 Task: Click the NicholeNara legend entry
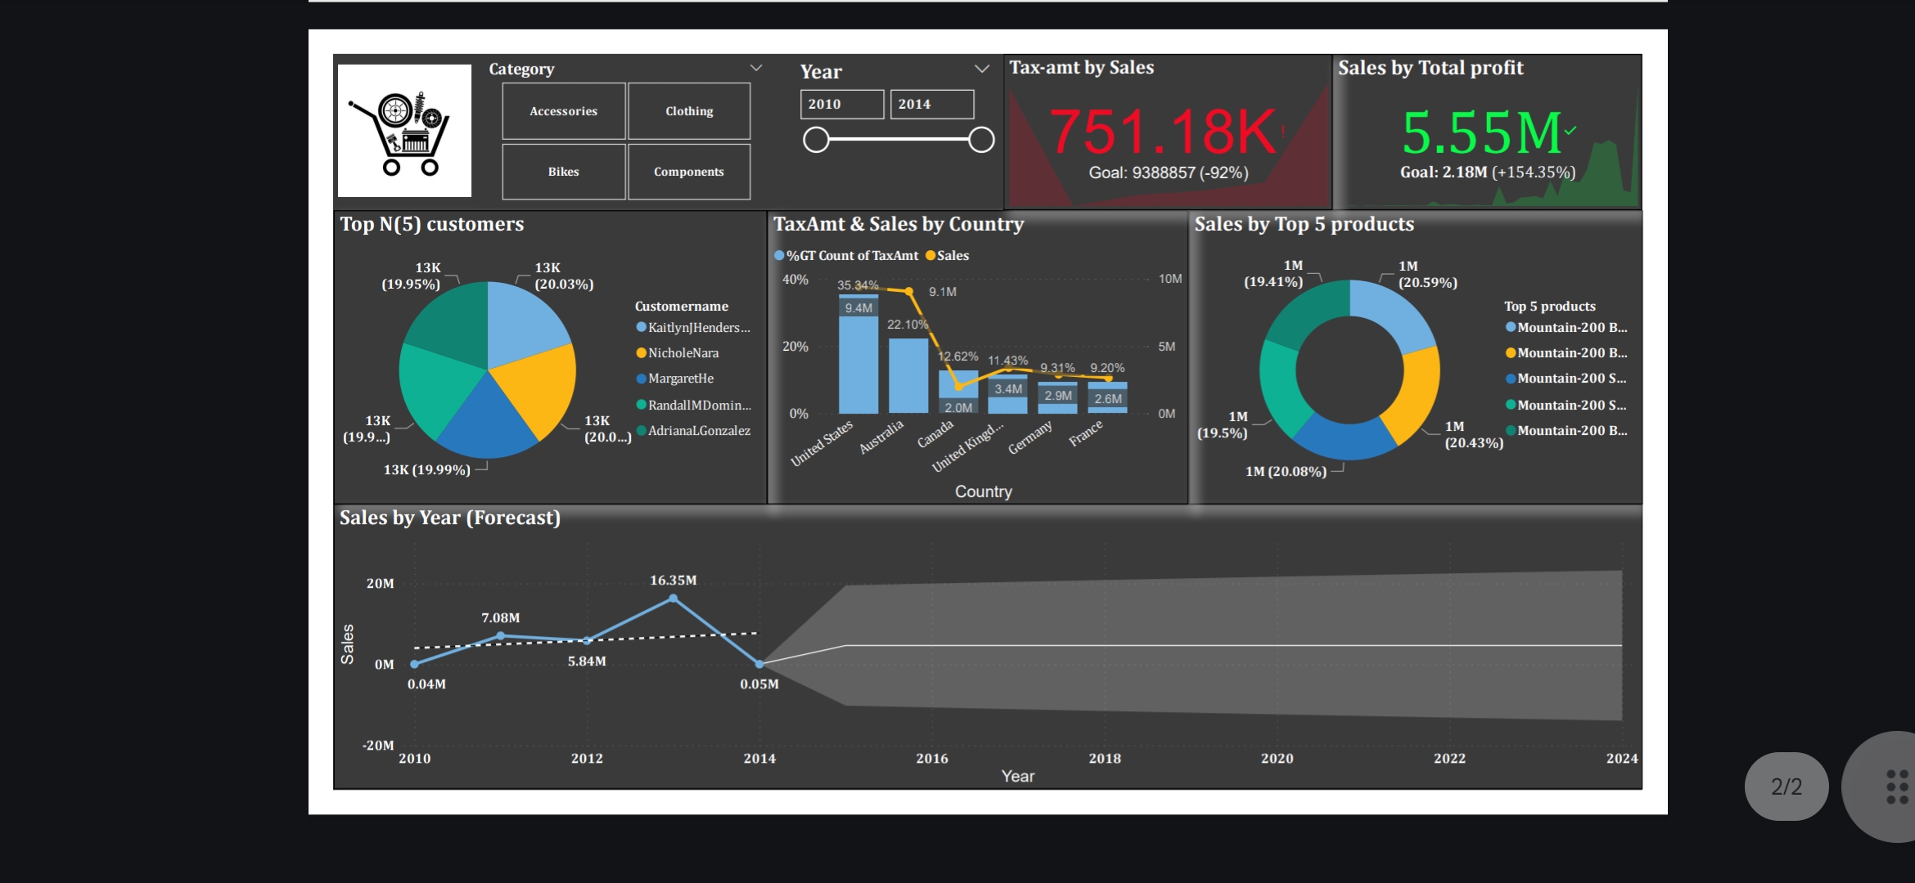[683, 353]
